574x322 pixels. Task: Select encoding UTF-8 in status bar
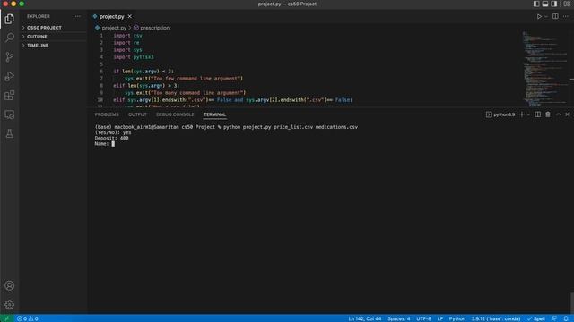pyautogui.click(x=423, y=318)
